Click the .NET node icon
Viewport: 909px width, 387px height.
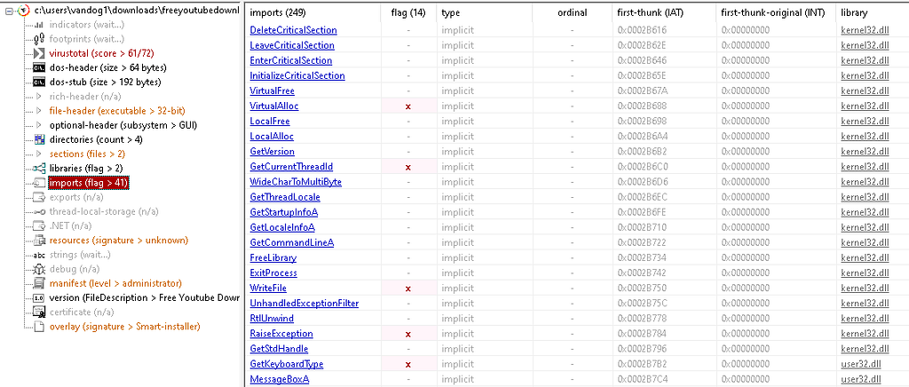pyautogui.click(x=39, y=226)
